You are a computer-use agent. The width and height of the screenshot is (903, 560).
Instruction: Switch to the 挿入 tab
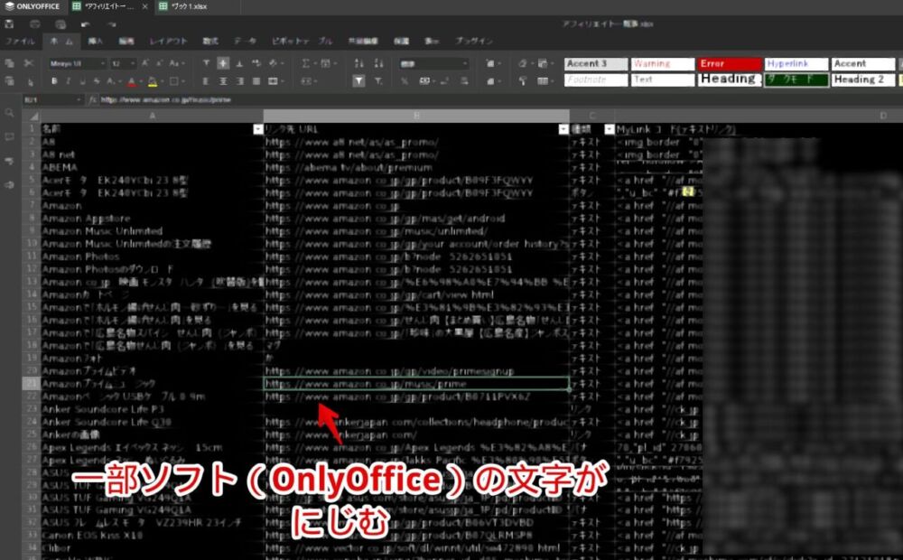(x=95, y=42)
